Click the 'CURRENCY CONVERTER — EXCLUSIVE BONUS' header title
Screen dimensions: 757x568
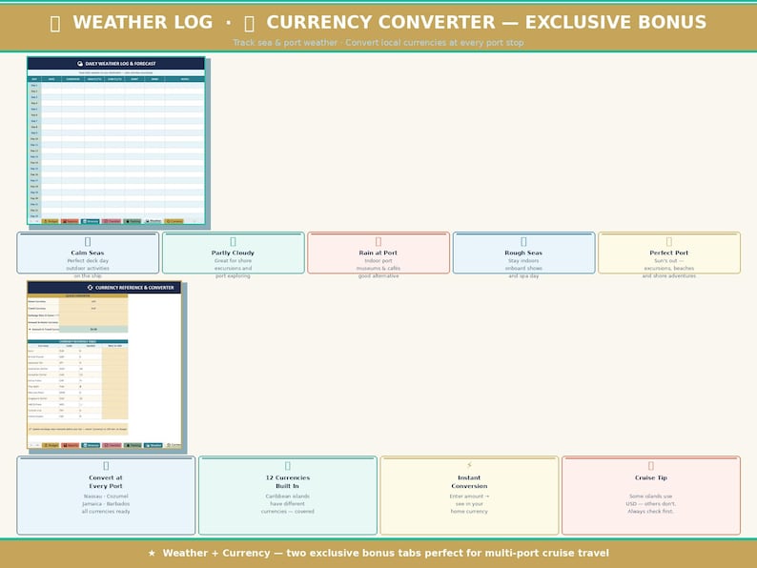click(x=486, y=22)
